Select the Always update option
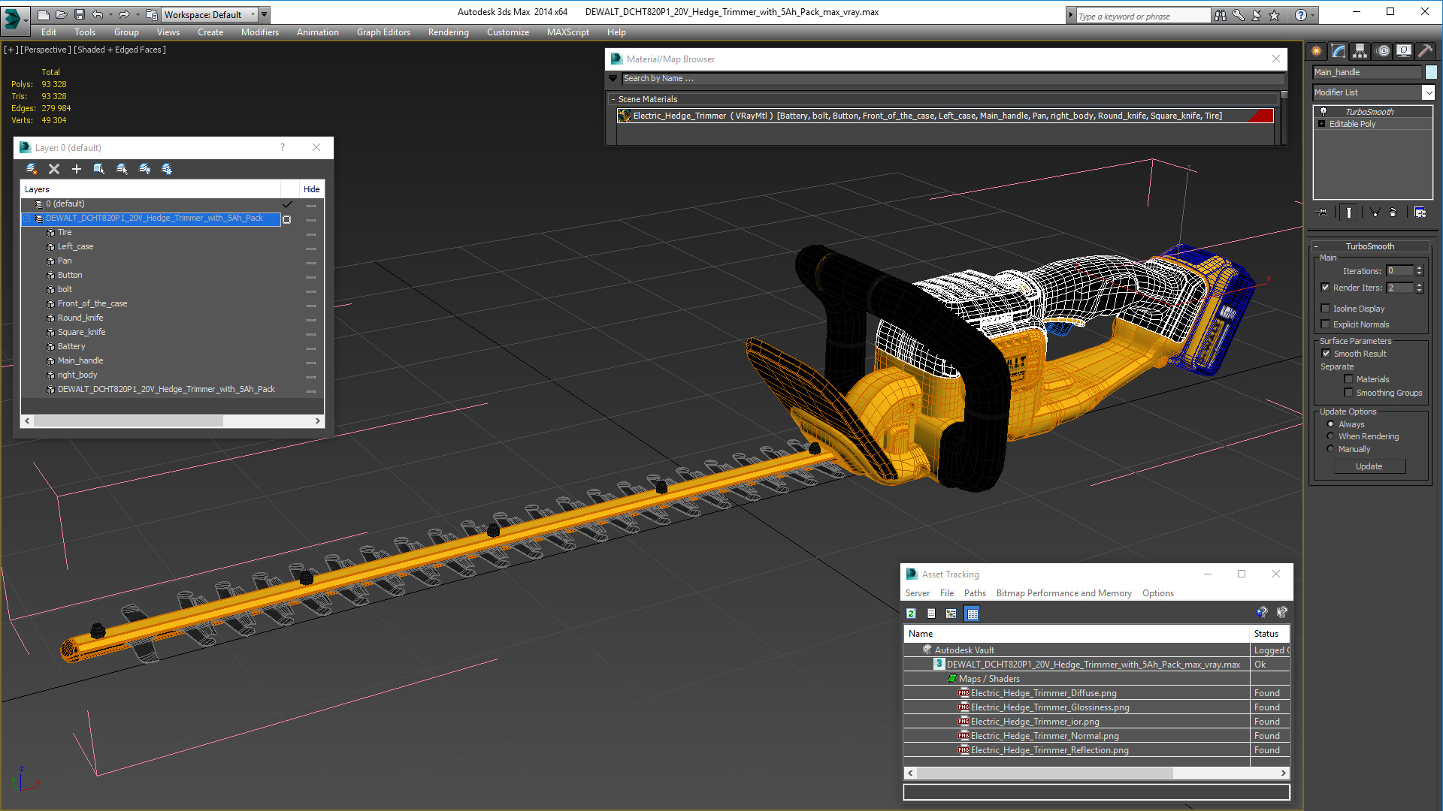The width and height of the screenshot is (1443, 811). [1331, 424]
